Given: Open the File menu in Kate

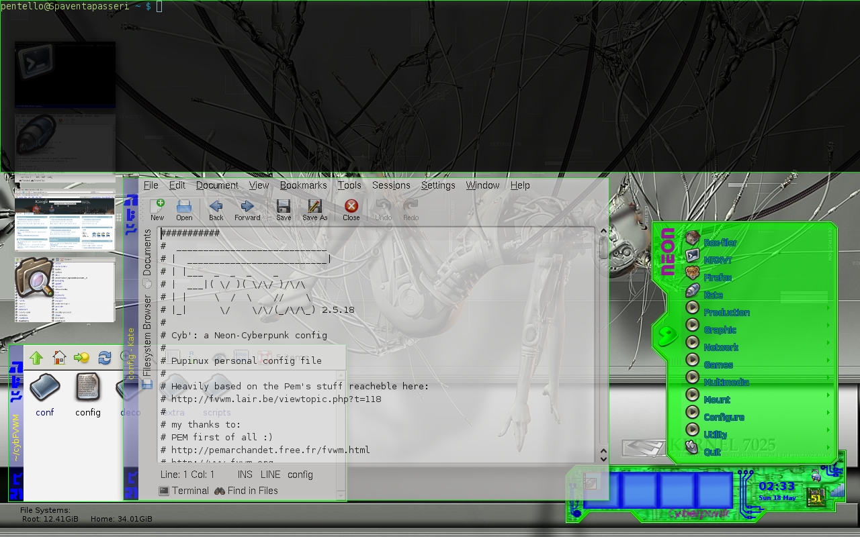Looking at the screenshot, I should tap(151, 185).
